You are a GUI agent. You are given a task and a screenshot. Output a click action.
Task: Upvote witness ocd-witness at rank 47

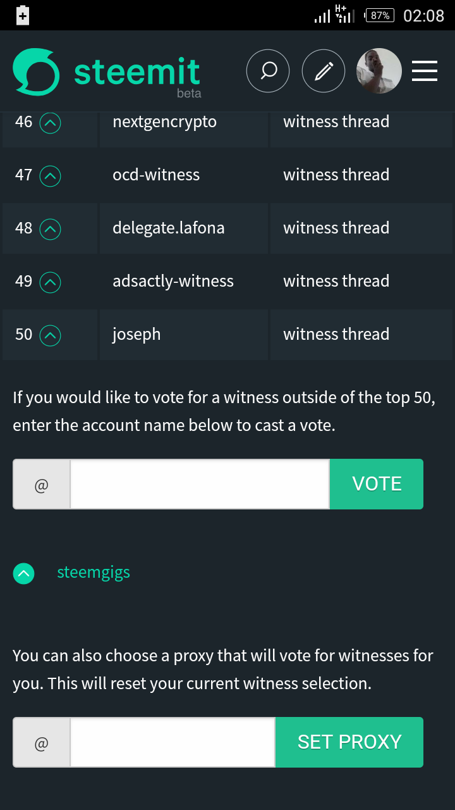point(51,176)
